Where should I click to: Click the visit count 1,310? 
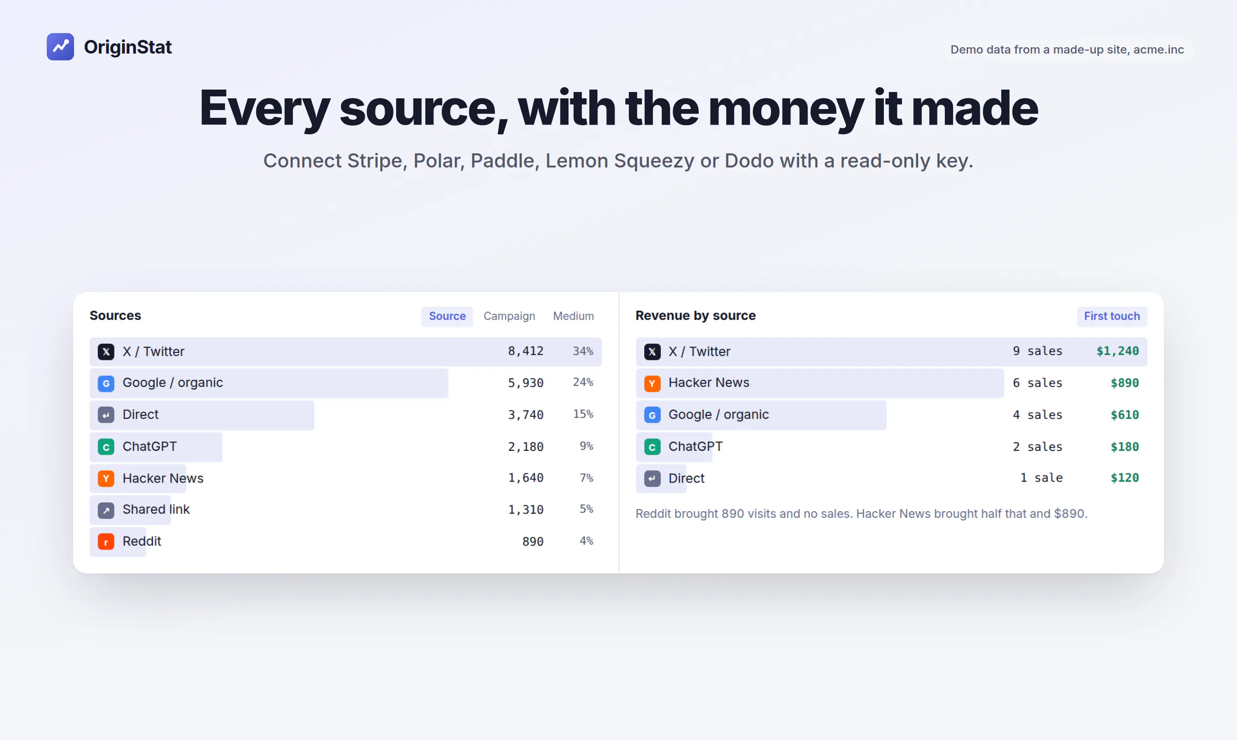526,510
